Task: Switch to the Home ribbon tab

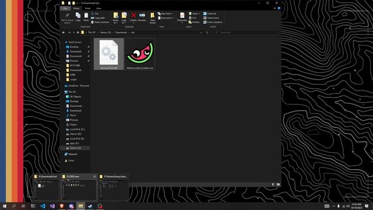Action: [76, 8]
